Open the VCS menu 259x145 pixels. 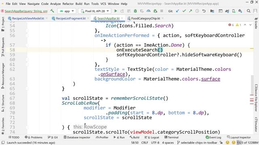103,4
